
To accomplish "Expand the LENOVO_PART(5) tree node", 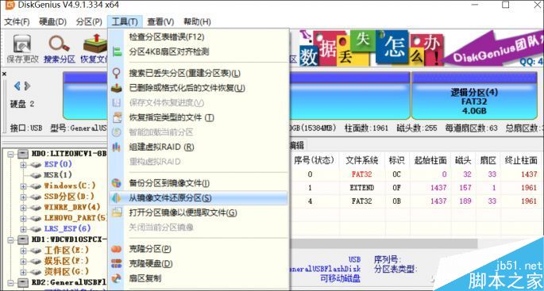I will (23, 218).
